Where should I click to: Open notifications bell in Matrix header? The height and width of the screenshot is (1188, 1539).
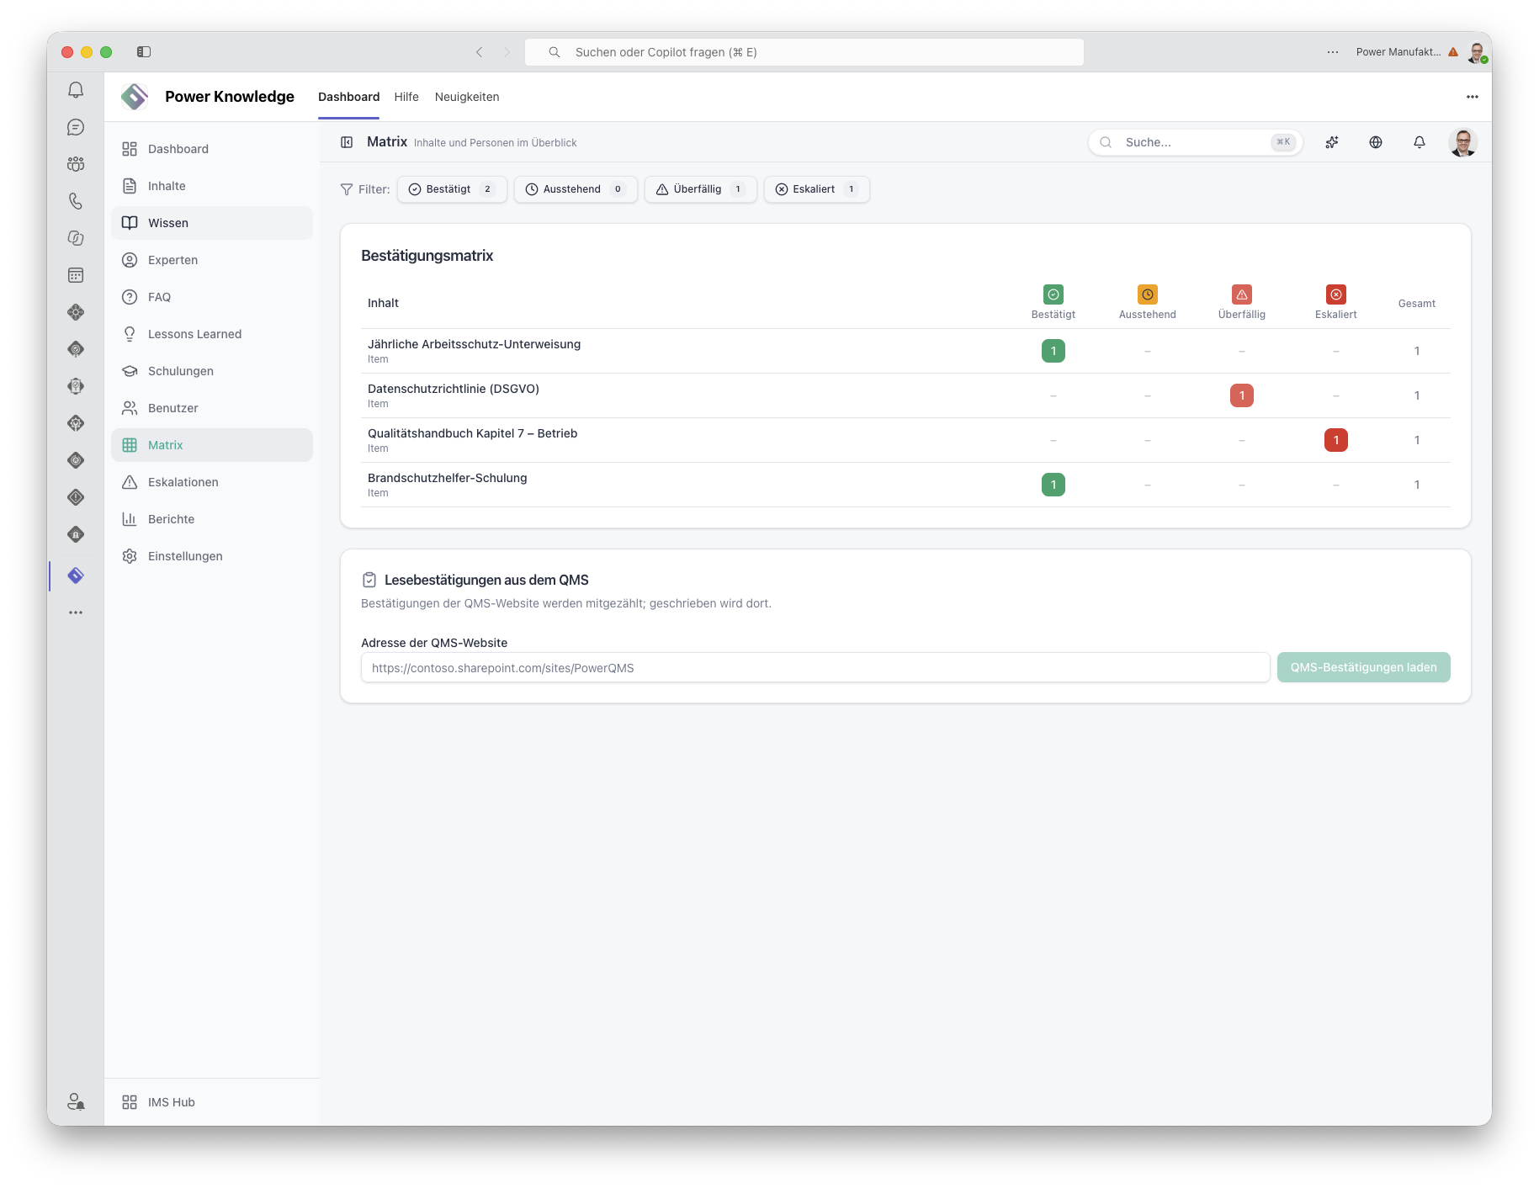pyautogui.click(x=1420, y=142)
